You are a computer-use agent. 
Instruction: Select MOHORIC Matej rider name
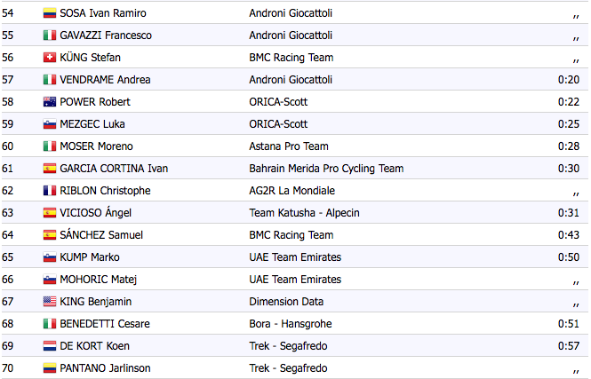(x=99, y=280)
